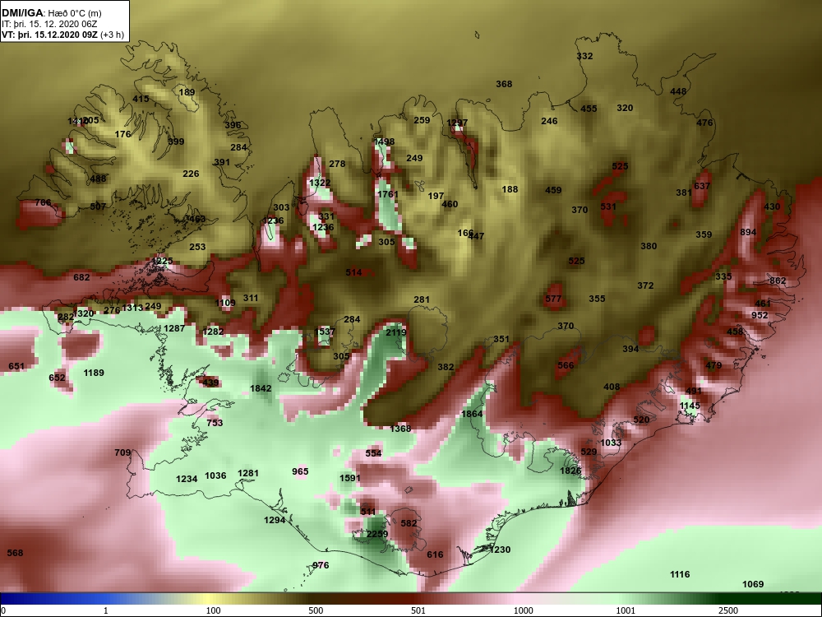Select the 965 value
Image resolution: width=822 pixels, height=617 pixels.
click(x=300, y=471)
